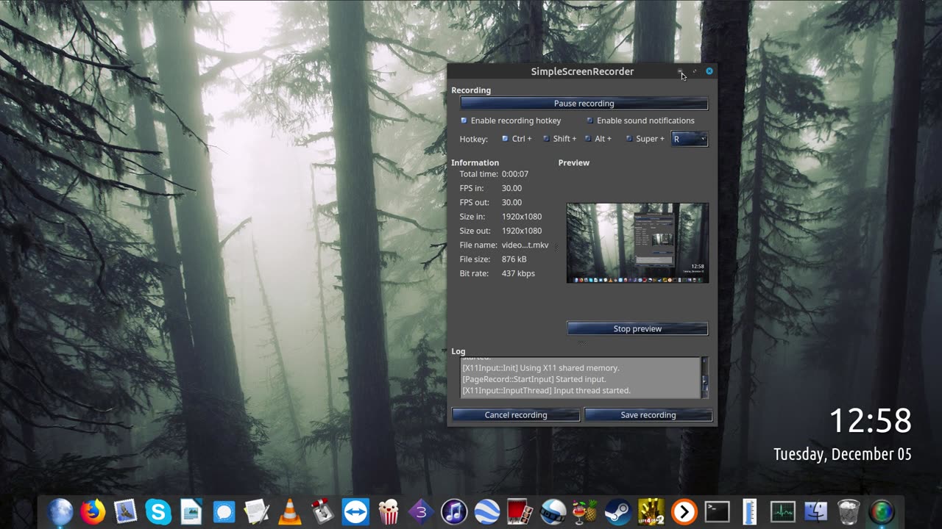
Task: Open the LibreOffice image document icon
Action: (191, 511)
